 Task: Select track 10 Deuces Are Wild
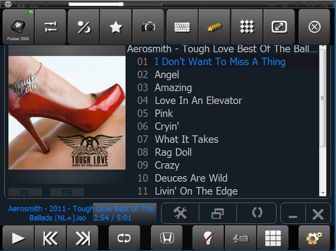click(x=227, y=178)
